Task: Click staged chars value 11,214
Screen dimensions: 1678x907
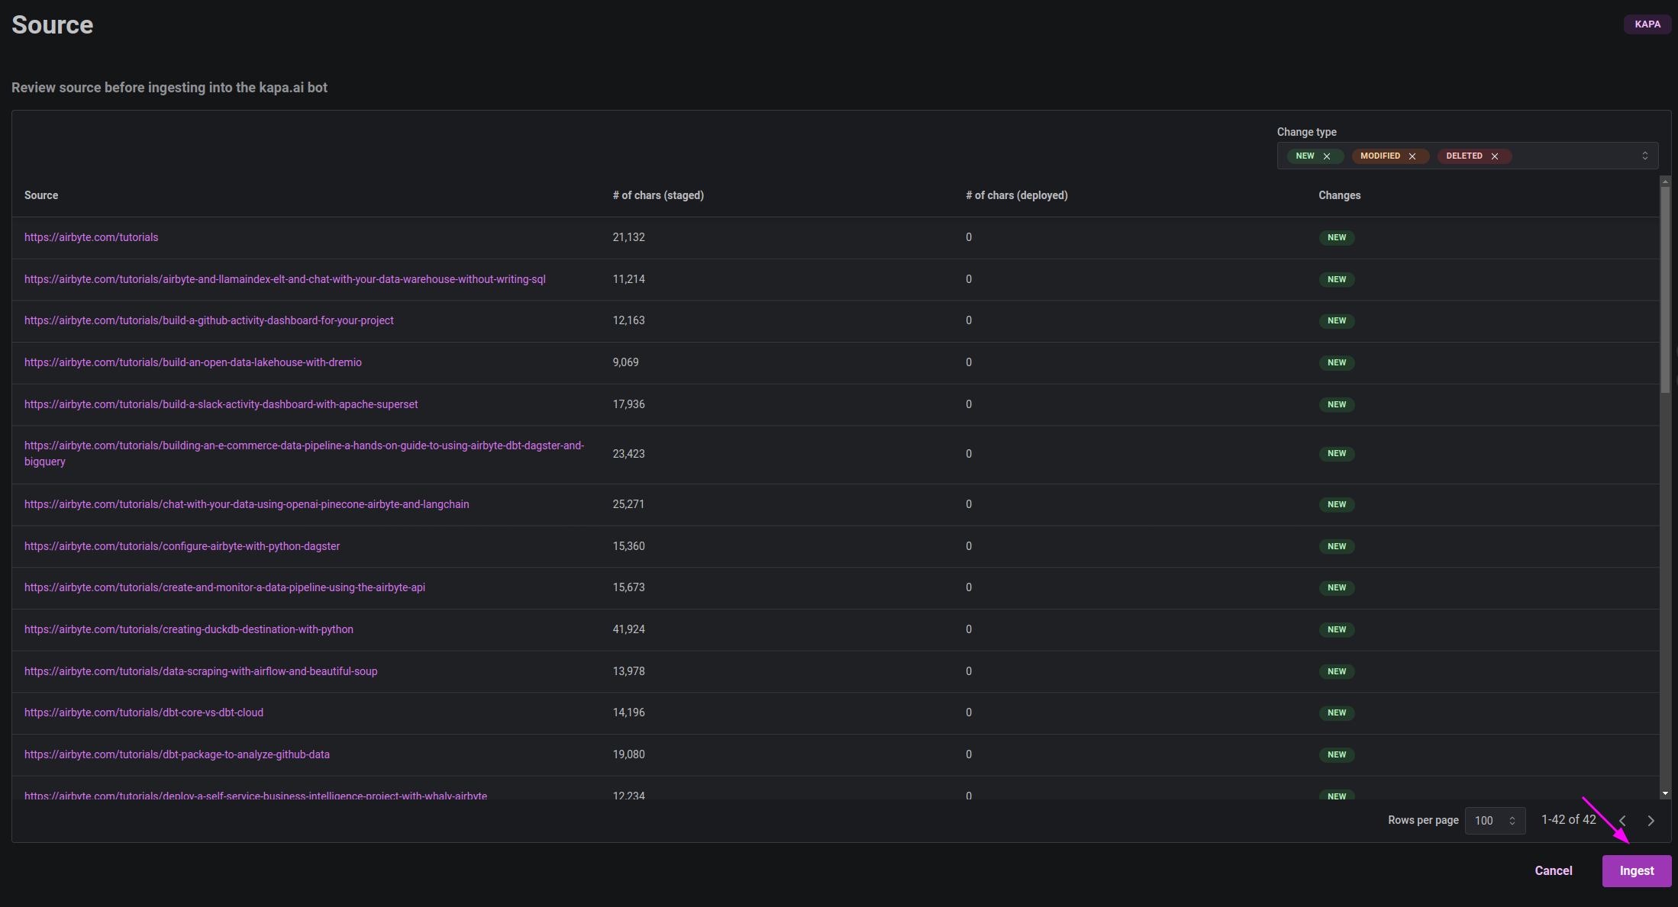Action: click(x=629, y=279)
